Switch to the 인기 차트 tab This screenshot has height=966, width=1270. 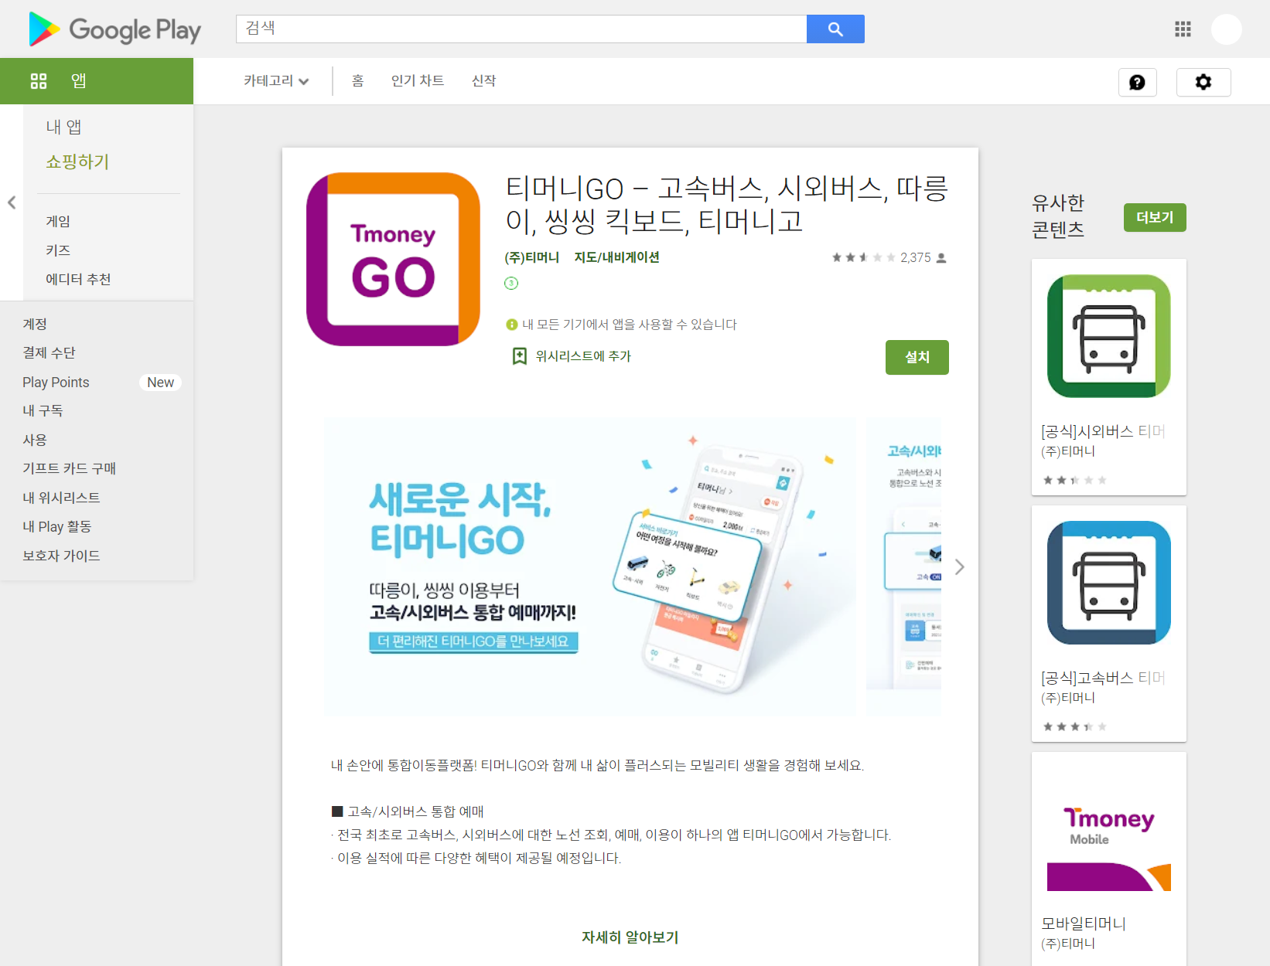pos(417,80)
